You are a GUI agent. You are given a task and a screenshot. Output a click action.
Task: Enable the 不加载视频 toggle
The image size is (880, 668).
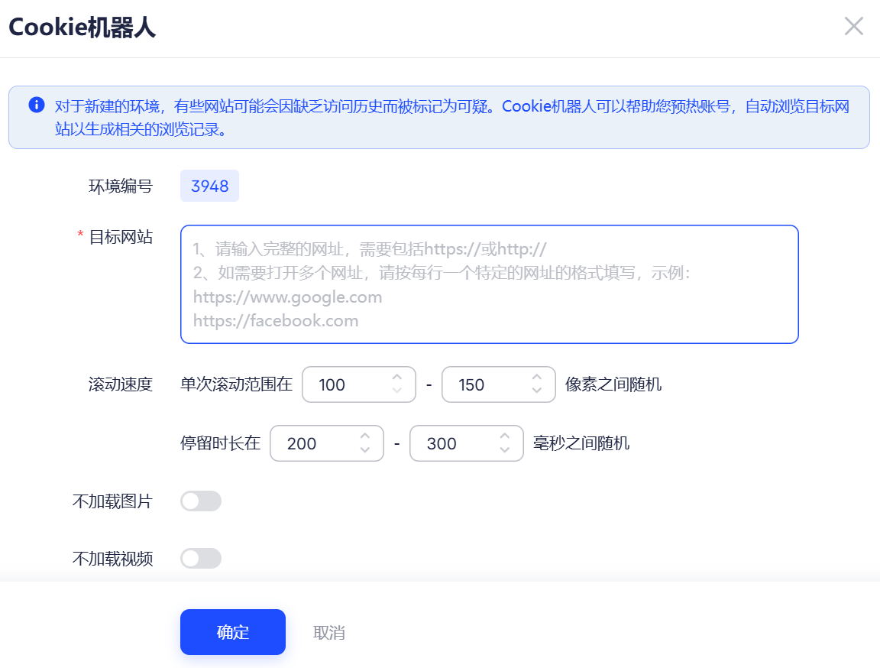[200, 558]
